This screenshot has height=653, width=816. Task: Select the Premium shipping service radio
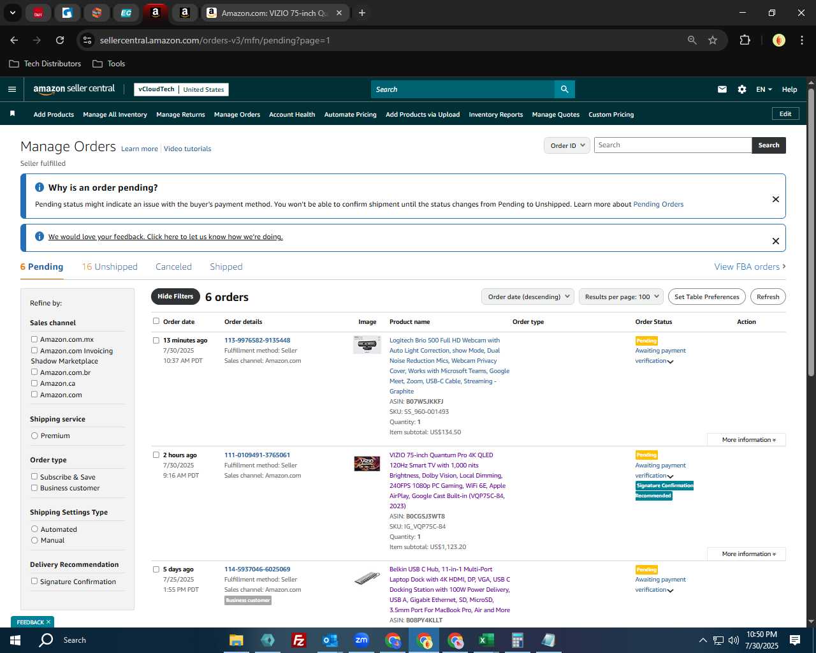click(x=34, y=436)
